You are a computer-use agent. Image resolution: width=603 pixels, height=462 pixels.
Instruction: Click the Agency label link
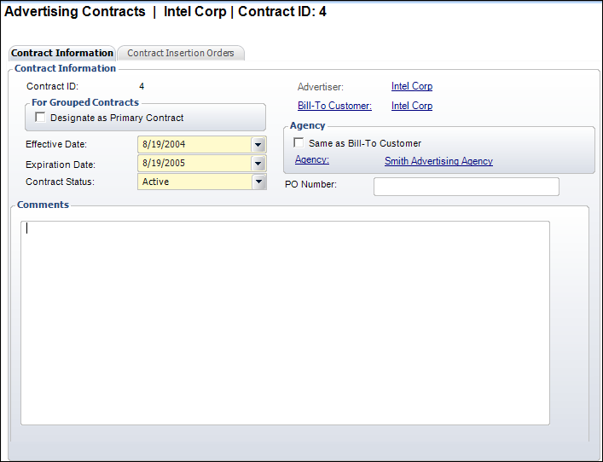pos(312,159)
